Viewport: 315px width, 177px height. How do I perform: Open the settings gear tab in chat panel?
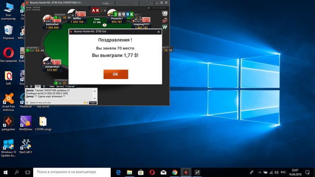click(31, 86)
